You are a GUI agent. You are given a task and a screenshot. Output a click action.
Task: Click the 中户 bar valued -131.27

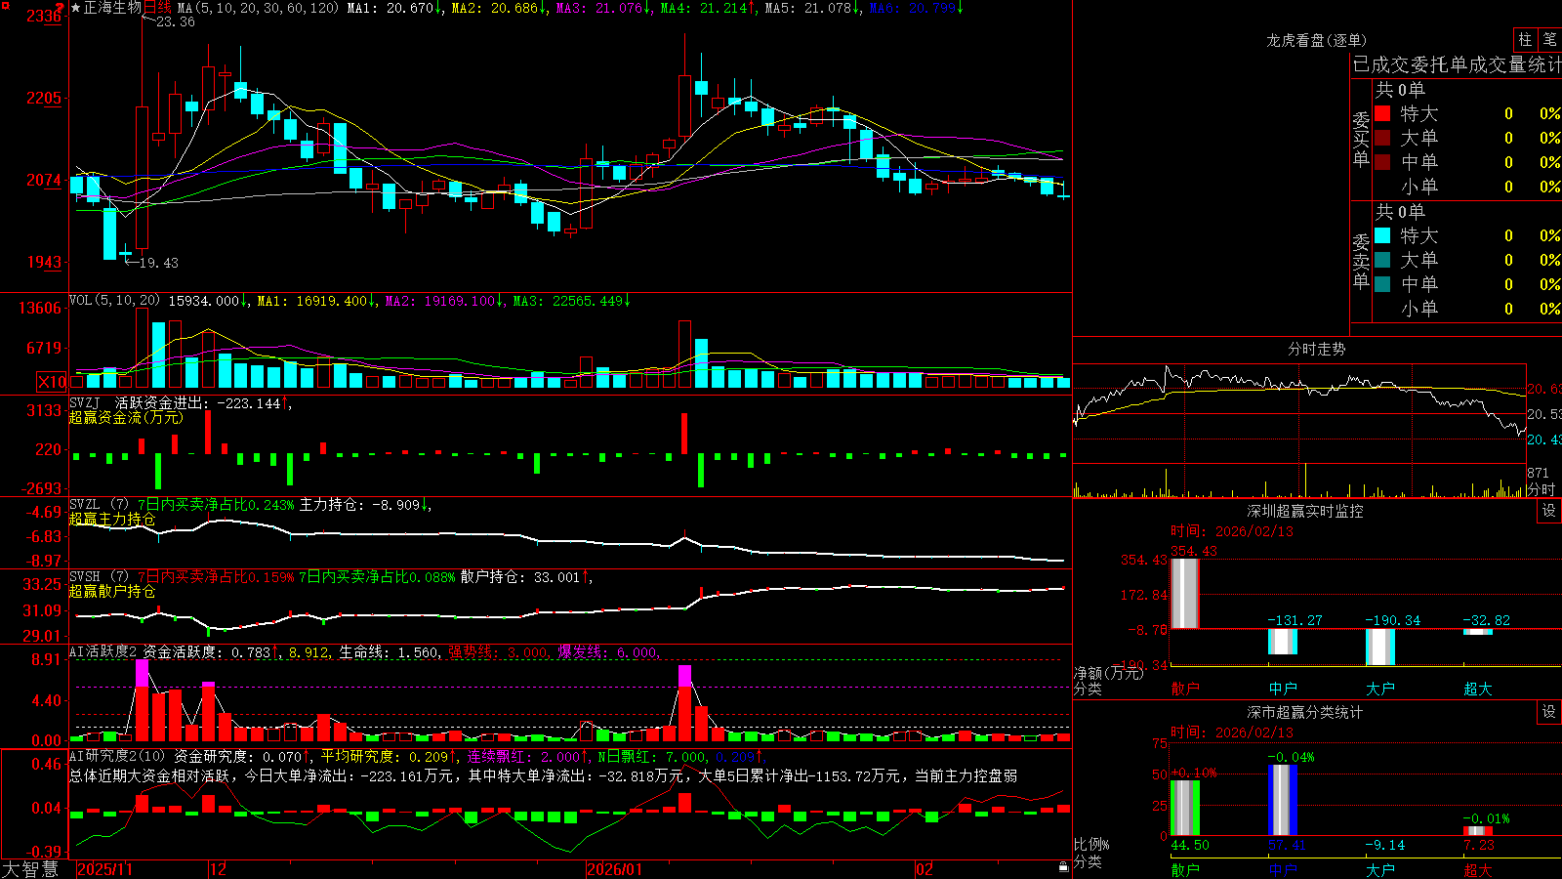click(1282, 641)
